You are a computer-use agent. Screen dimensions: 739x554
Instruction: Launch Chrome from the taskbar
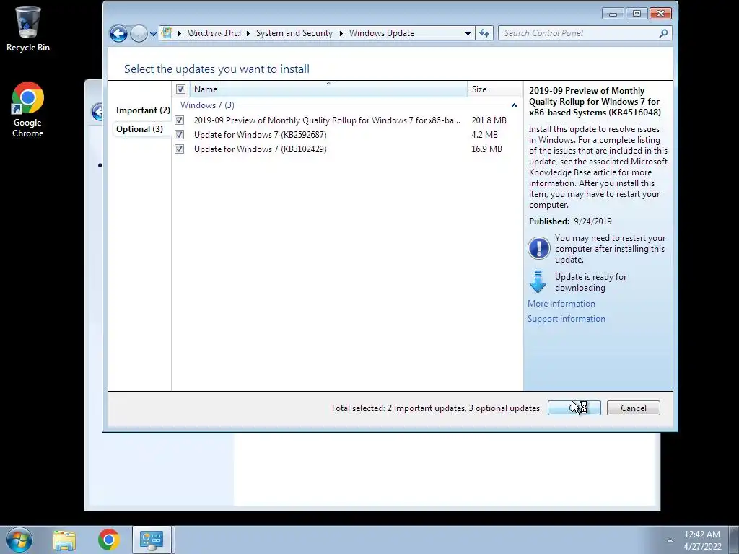coord(109,540)
